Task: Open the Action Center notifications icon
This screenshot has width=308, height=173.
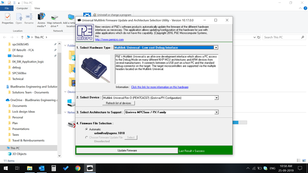Action: click(x=300, y=168)
